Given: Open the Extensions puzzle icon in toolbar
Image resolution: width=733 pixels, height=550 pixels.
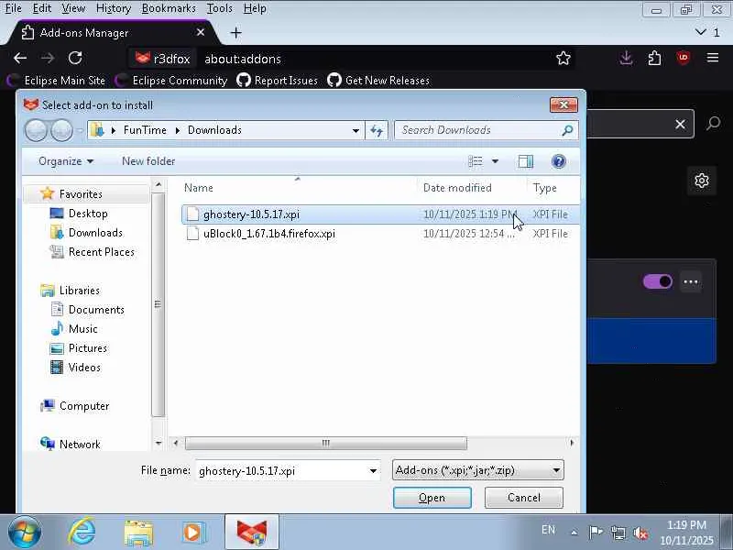Looking at the screenshot, I should (x=654, y=58).
